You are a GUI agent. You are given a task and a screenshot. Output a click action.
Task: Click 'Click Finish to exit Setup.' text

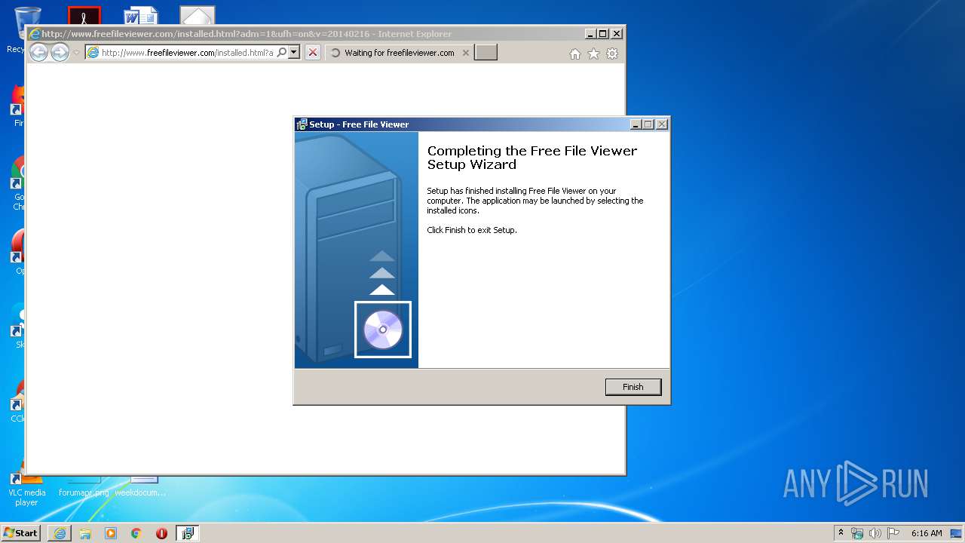472,230
